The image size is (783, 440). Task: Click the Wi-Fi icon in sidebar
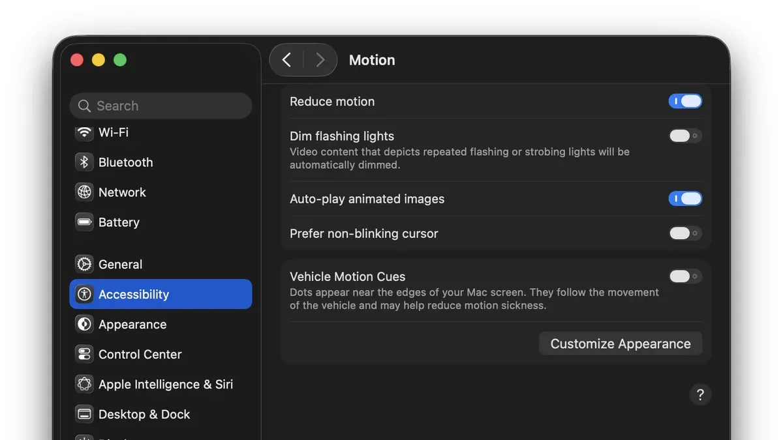(84, 132)
